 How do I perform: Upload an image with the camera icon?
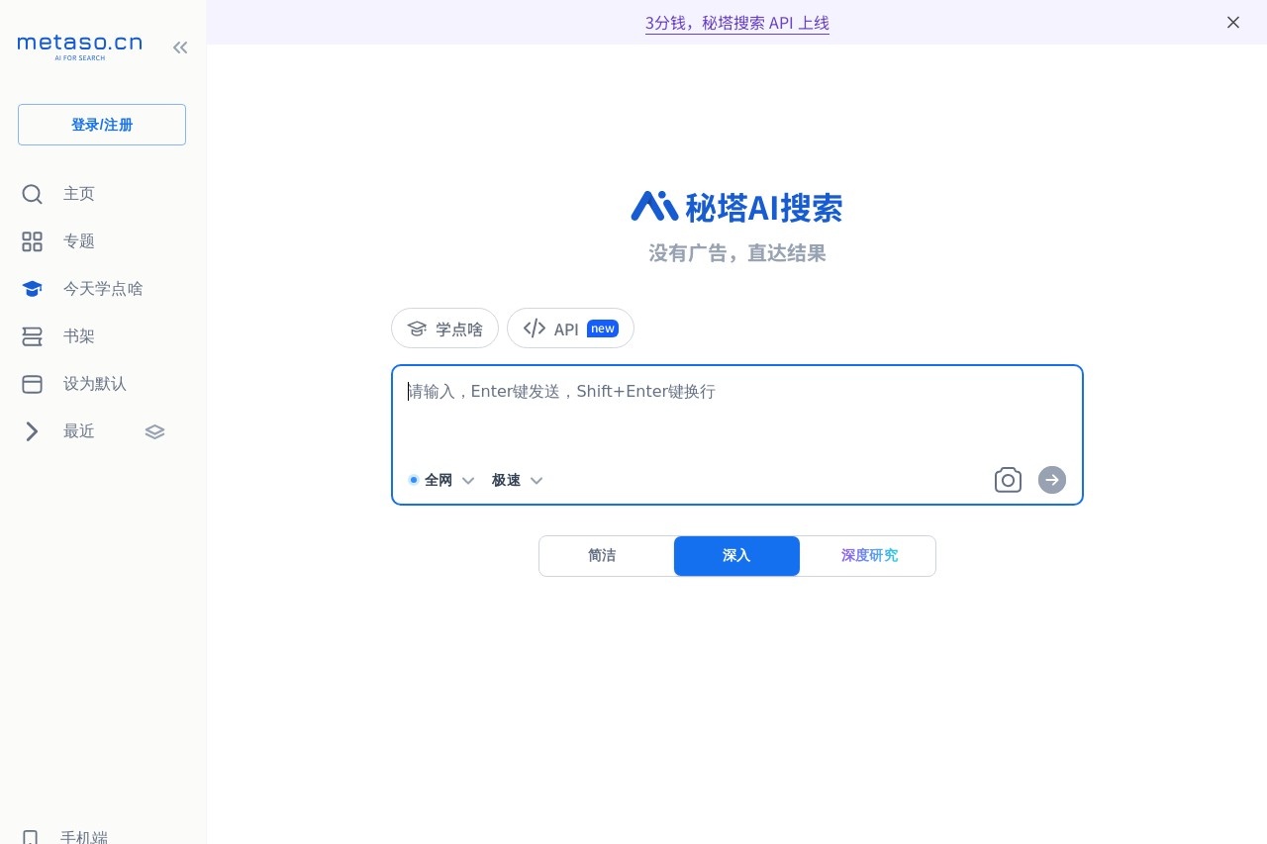click(1008, 480)
